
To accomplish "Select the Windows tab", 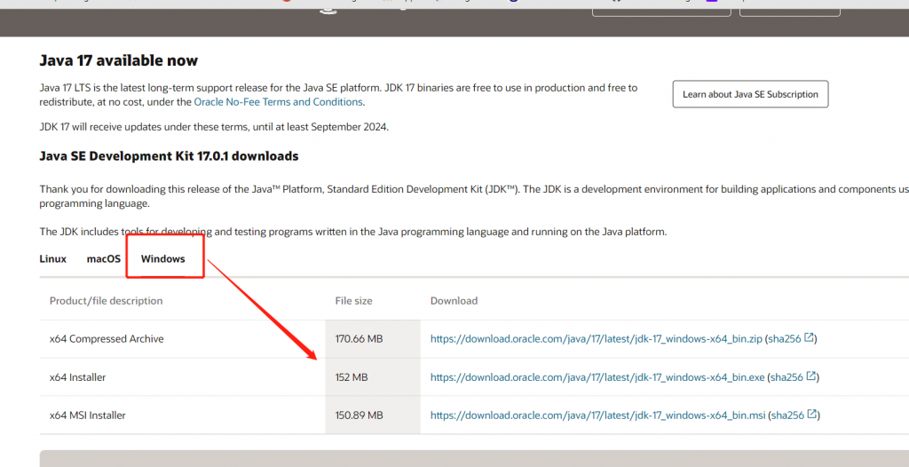I will [163, 258].
